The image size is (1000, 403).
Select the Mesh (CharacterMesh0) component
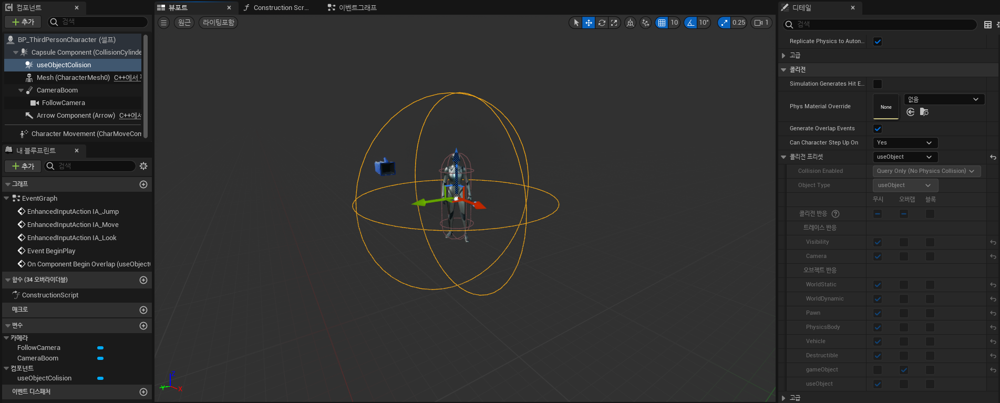pyautogui.click(x=73, y=77)
